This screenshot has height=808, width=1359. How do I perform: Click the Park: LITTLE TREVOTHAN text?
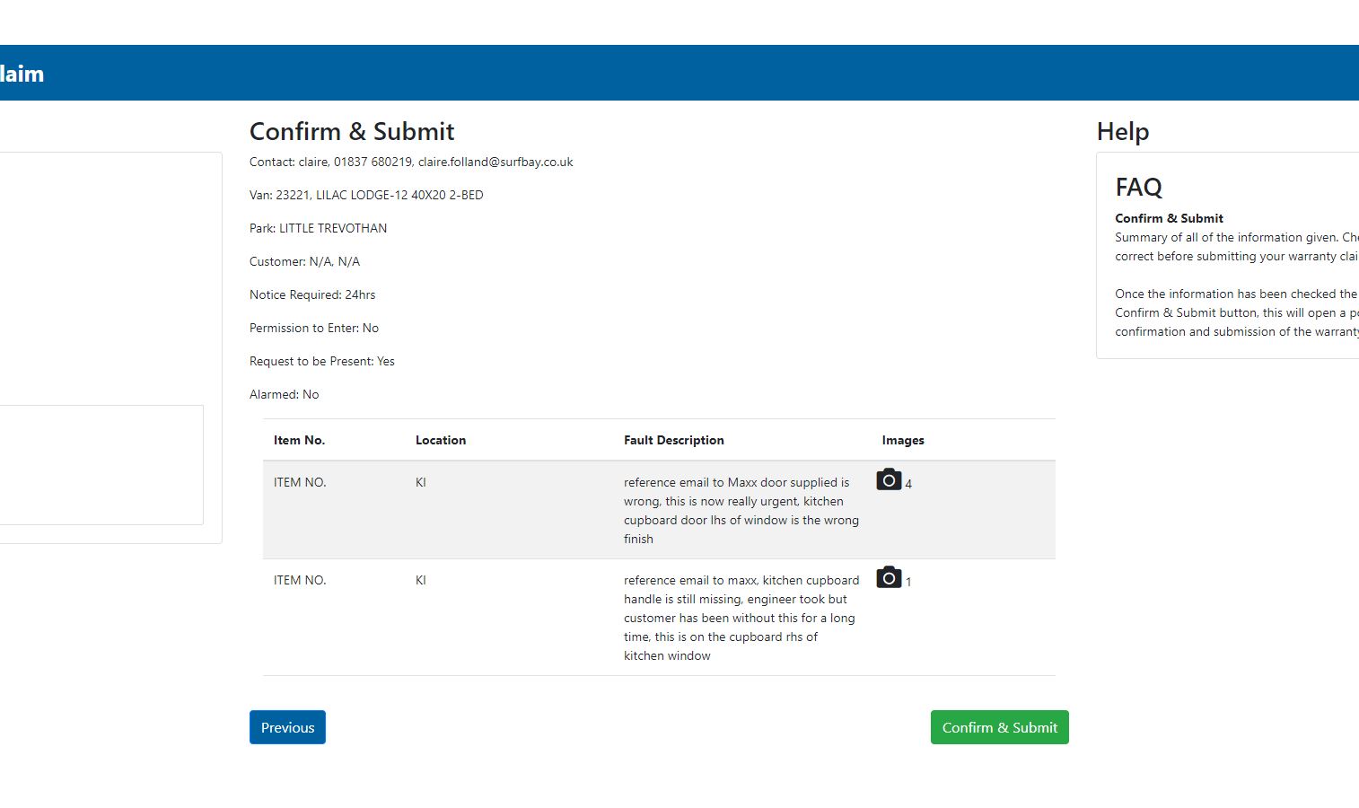[x=318, y=228]
